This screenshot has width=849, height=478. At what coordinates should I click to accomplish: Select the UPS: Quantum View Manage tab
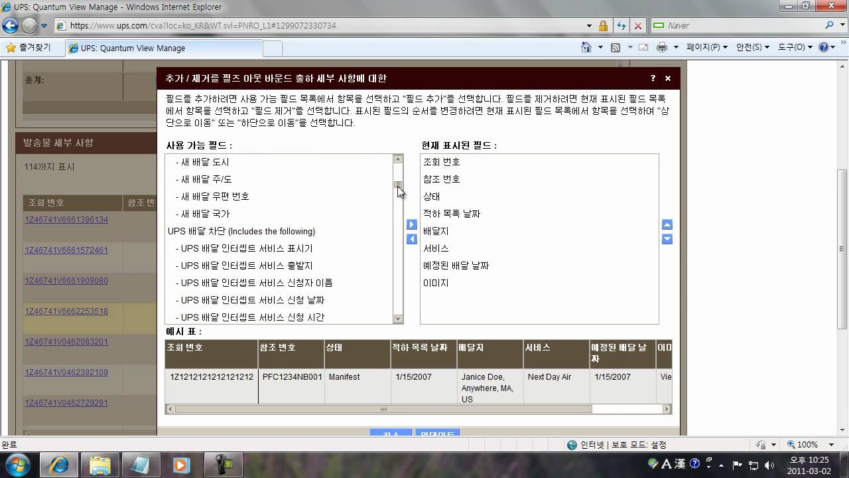point(163,48)
